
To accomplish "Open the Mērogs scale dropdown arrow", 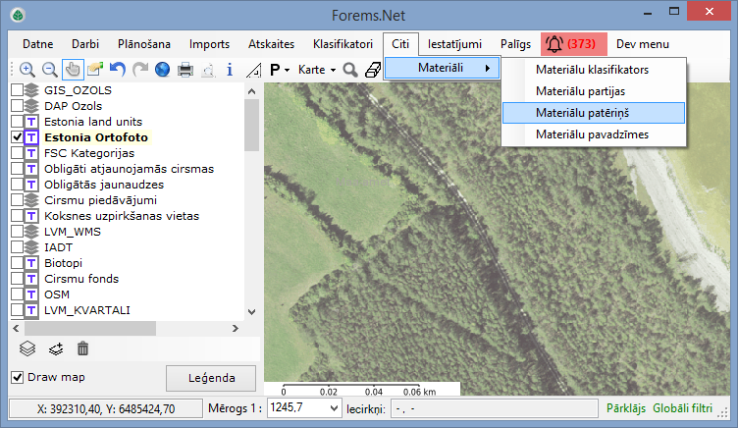I will [335, 407].
